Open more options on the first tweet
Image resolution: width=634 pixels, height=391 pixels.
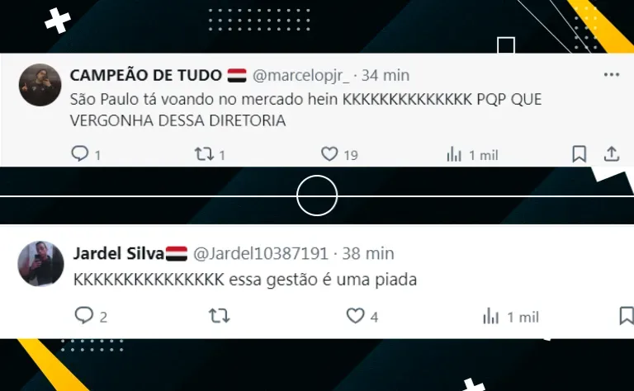[x=612, y=75]
